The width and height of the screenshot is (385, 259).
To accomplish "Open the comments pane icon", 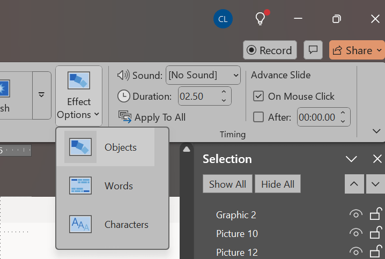I will tap(313, 50).
